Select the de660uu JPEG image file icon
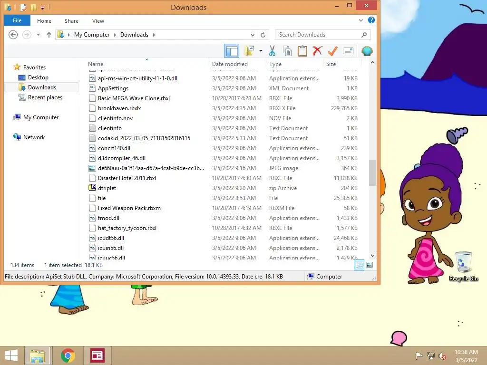 tap(92, 168)
